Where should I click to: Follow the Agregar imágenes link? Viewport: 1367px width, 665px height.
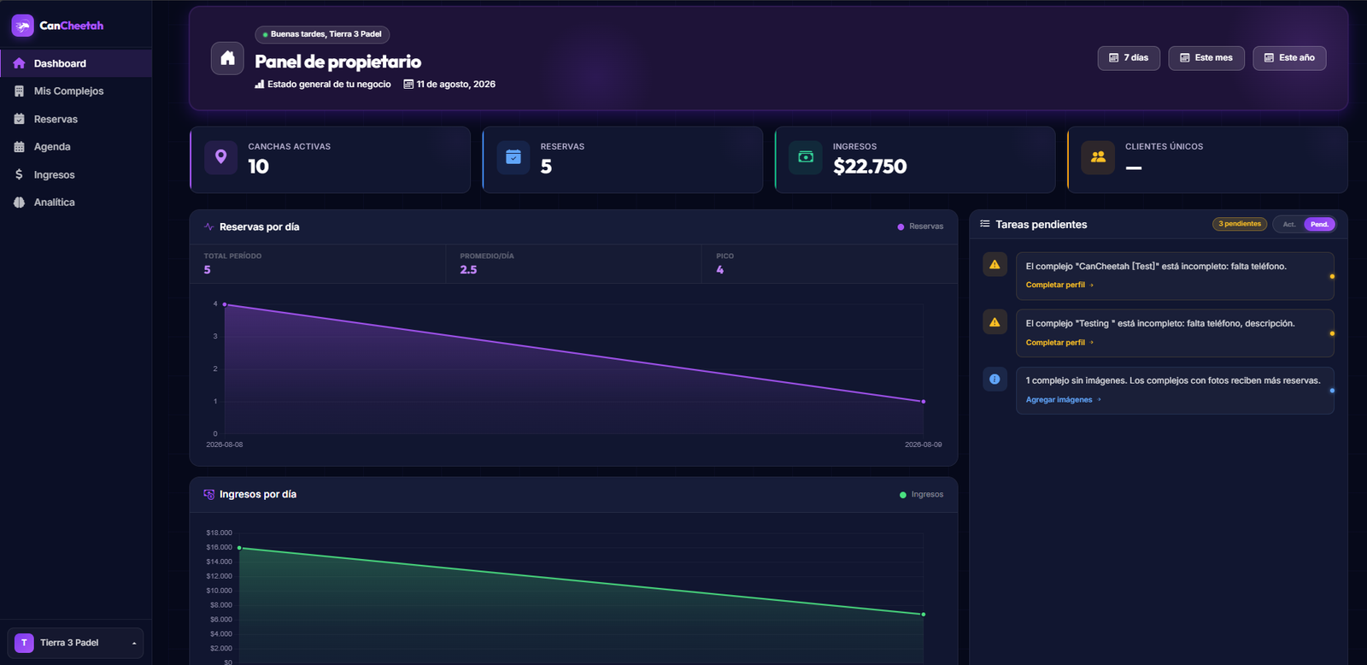click(1063, 399)
